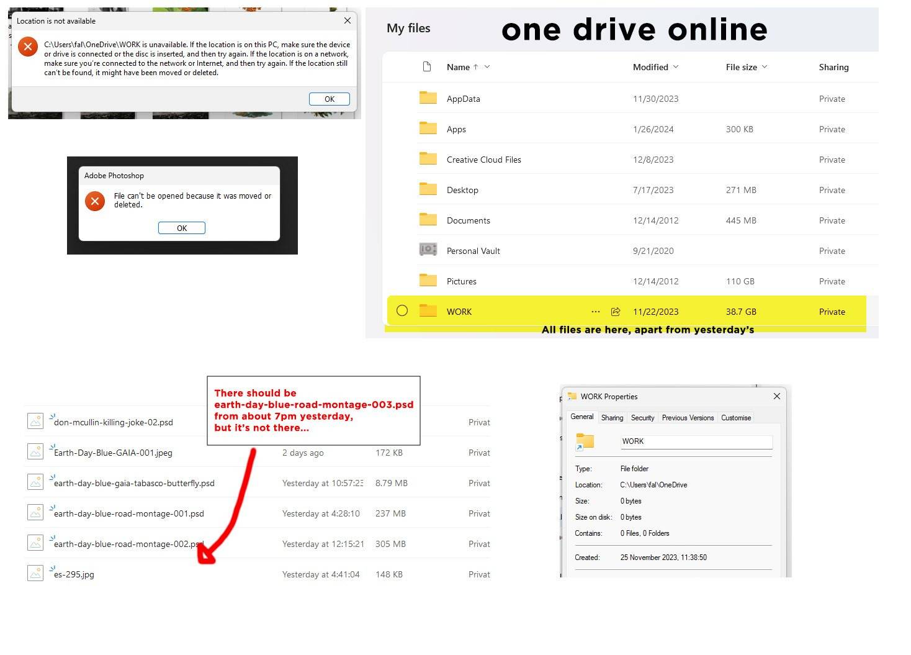Image resolution: width=911 pixels, height=655 pixels.
Task: Click the WORK Properties shortcut folder icon
Action: [585, 442]
